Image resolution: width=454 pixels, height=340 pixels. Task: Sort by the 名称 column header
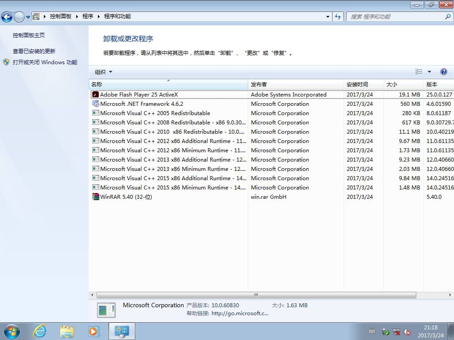coord(168,84)
